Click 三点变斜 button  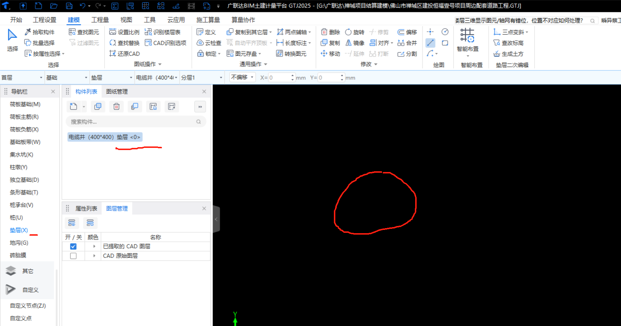coord(511,32)
